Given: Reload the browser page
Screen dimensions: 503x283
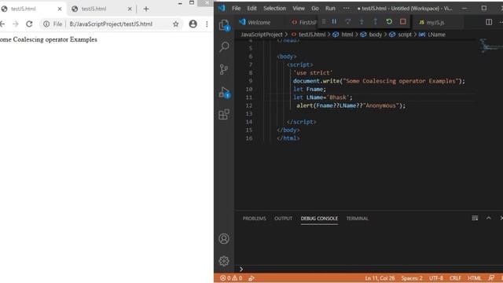Looking at the screenshot, I should pyautogui.click(x=29, y=24).
